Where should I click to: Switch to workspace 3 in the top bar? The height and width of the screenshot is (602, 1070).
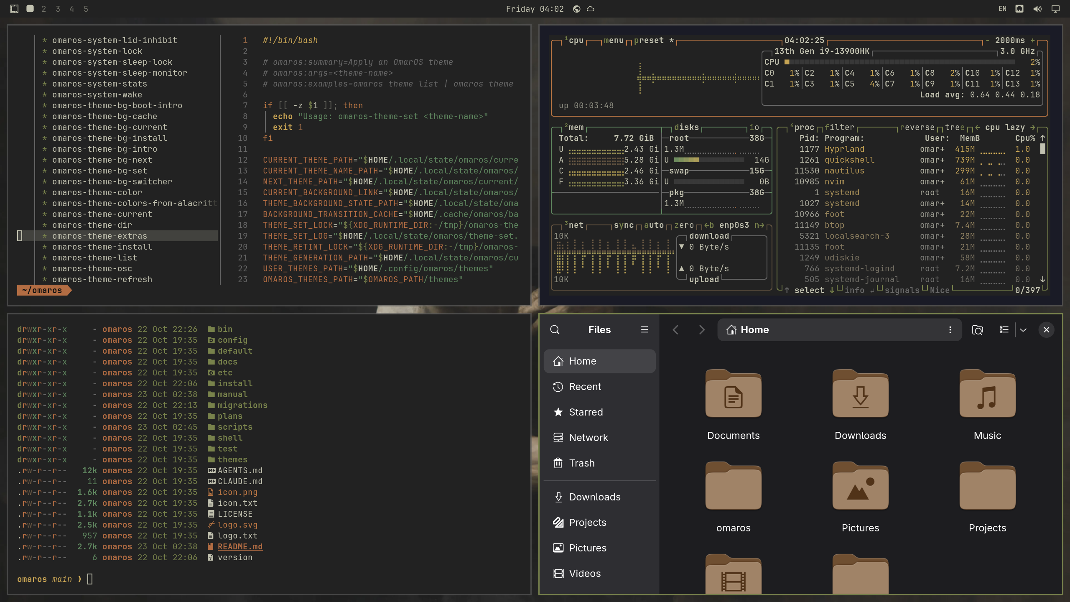58,9
